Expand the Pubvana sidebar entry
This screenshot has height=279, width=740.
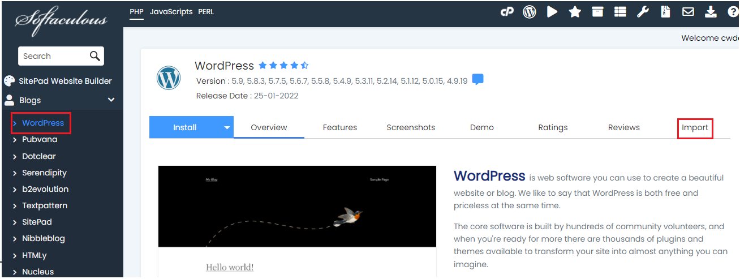(x=40, y=140)
